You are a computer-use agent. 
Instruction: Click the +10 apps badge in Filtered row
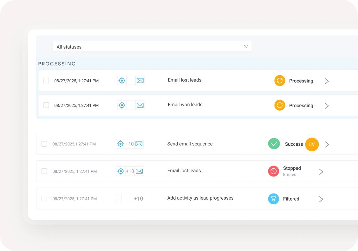[x=138, y=199]
